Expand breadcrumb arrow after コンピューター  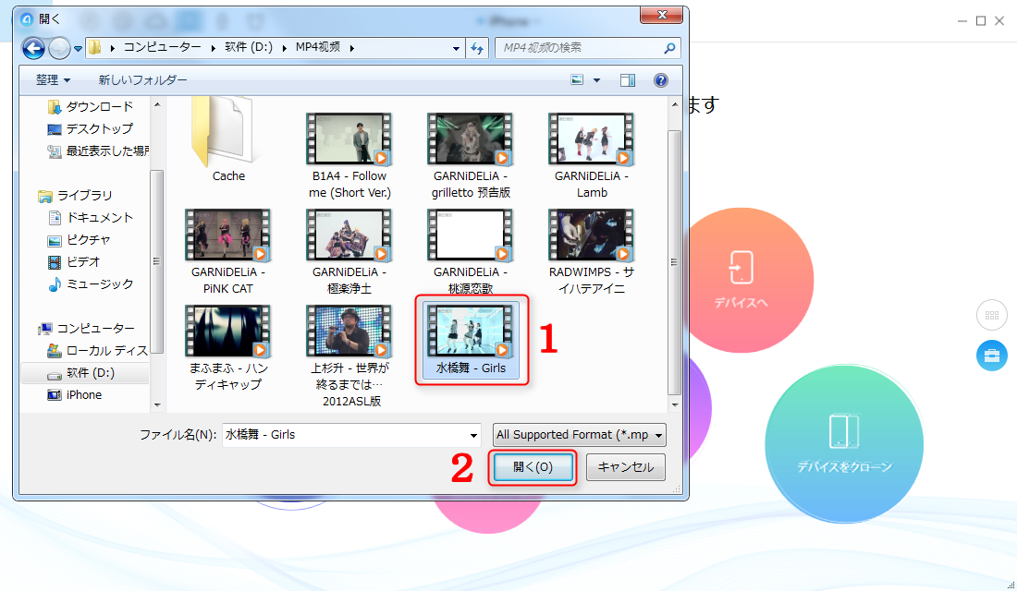coord(214,48)
